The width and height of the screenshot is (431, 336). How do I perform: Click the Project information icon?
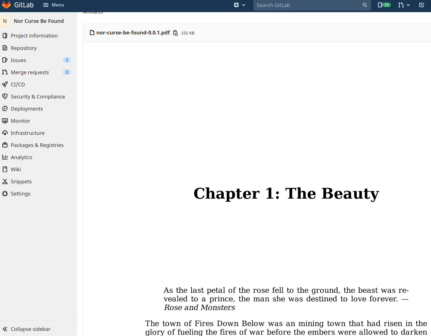click(x=5, y=36)
